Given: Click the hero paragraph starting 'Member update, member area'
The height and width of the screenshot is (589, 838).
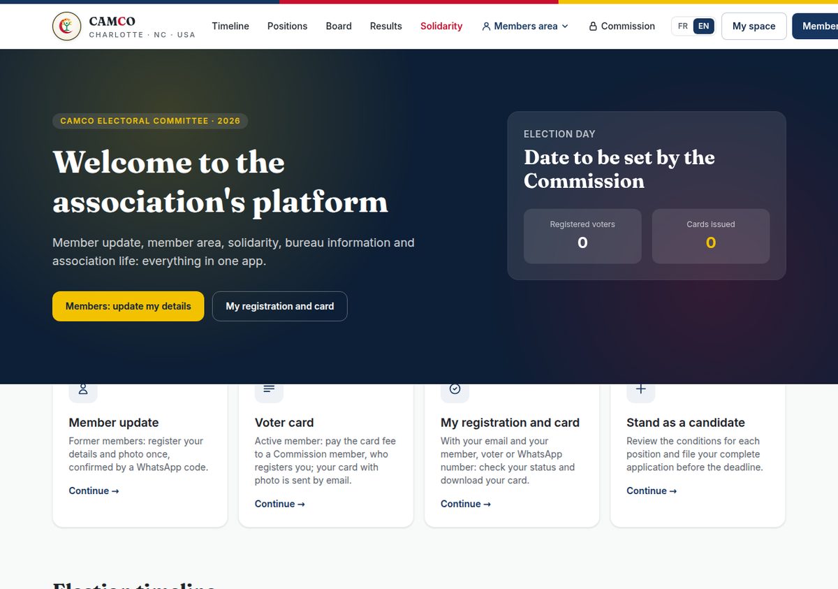Looking at the screenshot, I should (233, 252).
